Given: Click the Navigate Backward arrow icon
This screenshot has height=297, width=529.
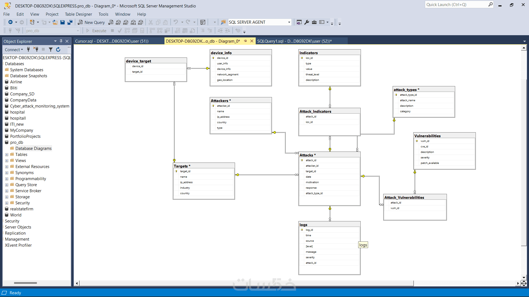Looking at the screenshot, I should [x=10, y=22].
